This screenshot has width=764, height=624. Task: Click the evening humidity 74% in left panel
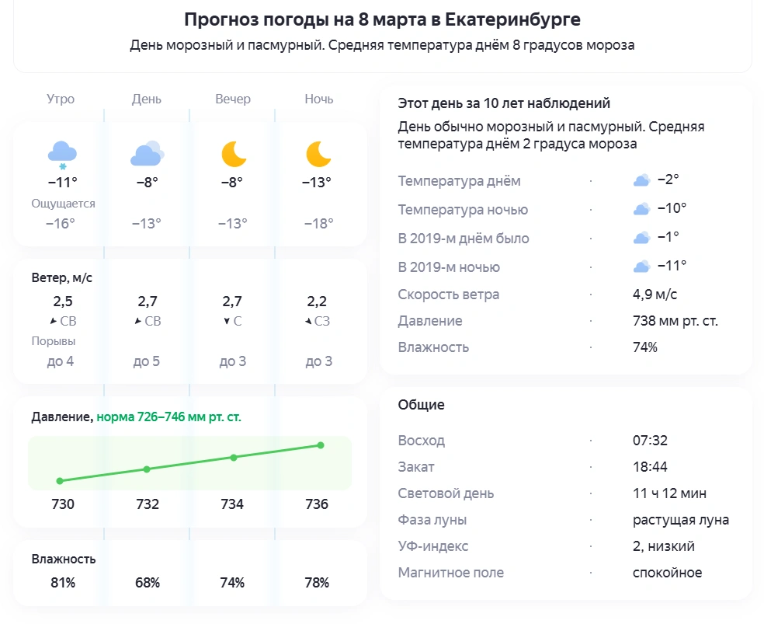(232, 583)
